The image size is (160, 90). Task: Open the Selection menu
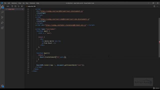tap(14, 3)
